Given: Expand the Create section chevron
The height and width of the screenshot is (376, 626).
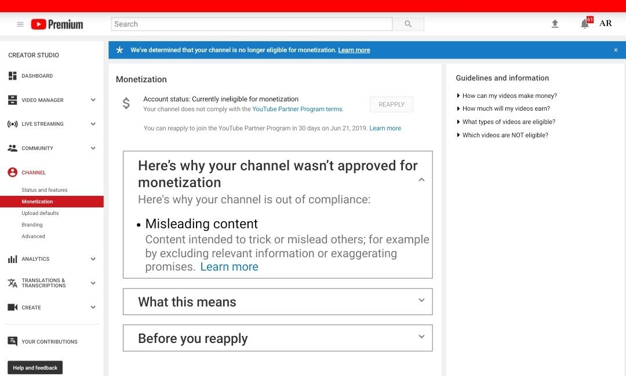Looking at the screenshot, I should point(93,307).
